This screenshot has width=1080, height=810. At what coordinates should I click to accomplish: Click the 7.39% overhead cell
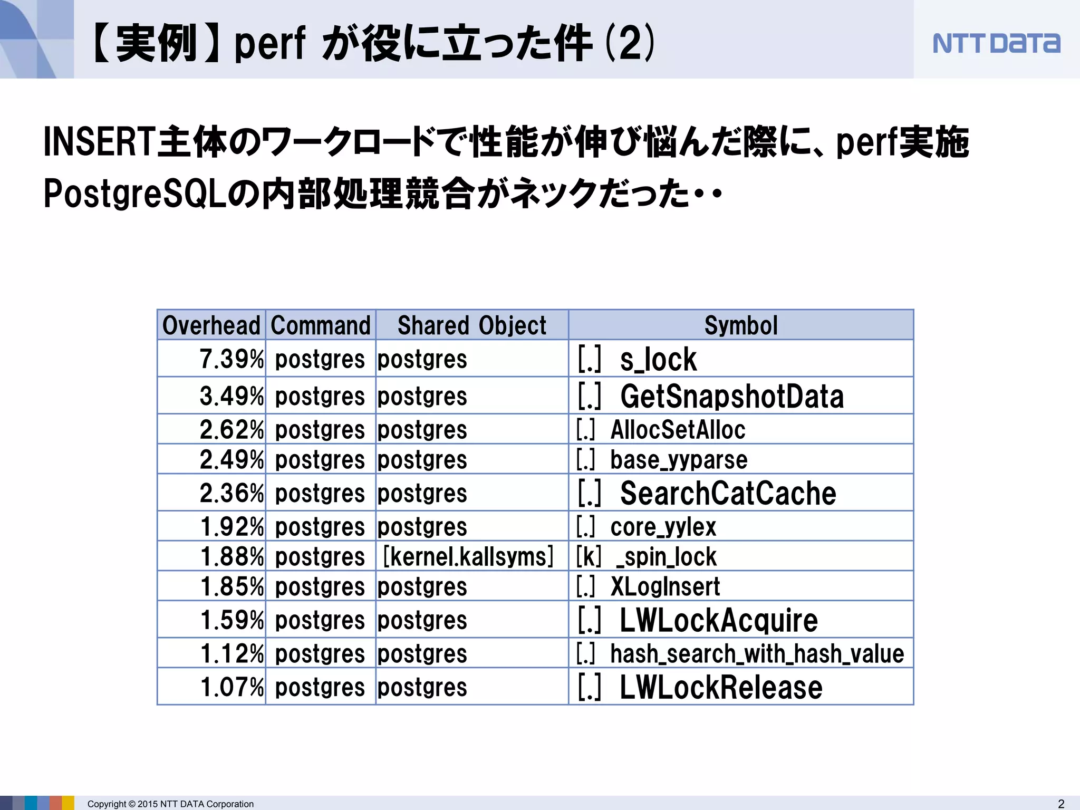211,359
